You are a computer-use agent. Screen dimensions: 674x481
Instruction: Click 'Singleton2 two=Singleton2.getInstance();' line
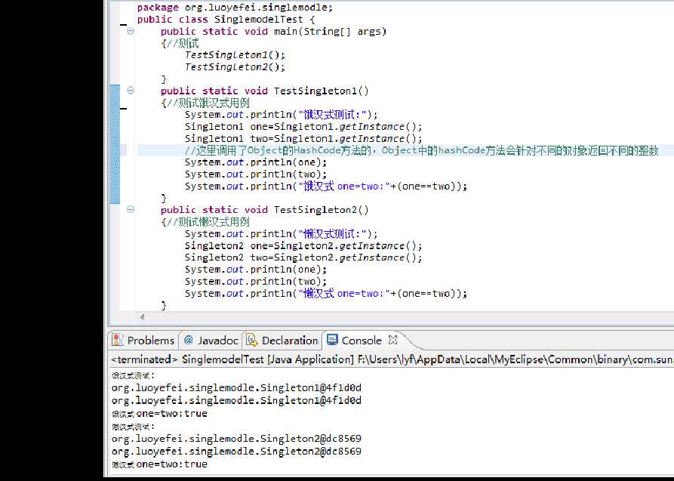(303, 257)
